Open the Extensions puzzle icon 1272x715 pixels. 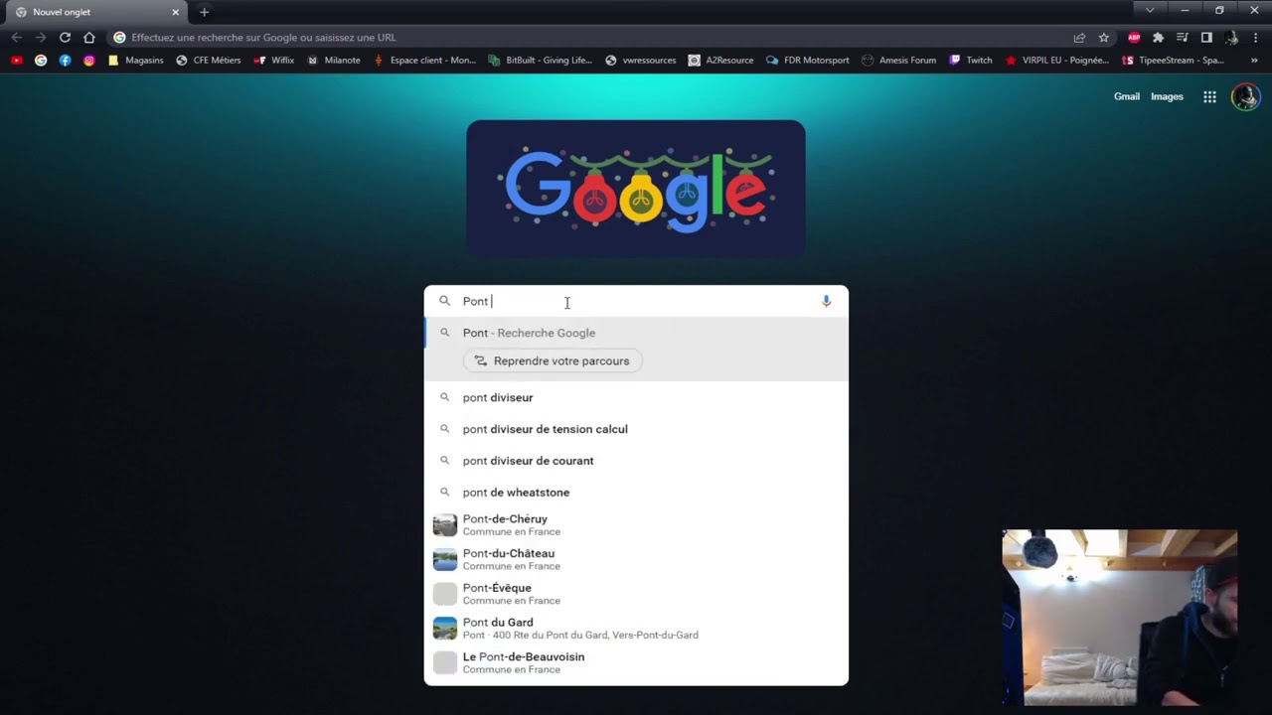[1158, 38]
